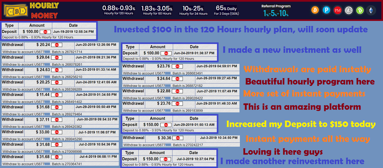The image size is (383, 168).
Task: Click caption 'More set of instant payments'
Action: click(304, 94)
